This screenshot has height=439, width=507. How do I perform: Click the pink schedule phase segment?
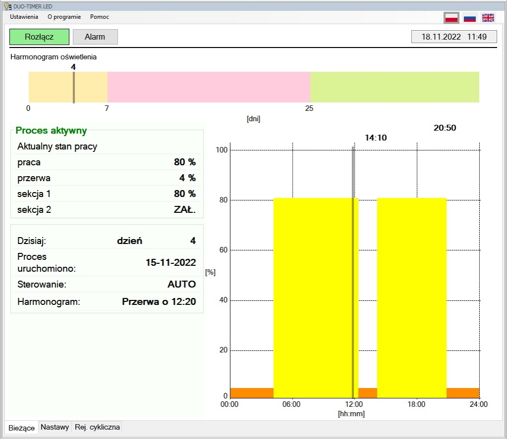pos(208,87)
